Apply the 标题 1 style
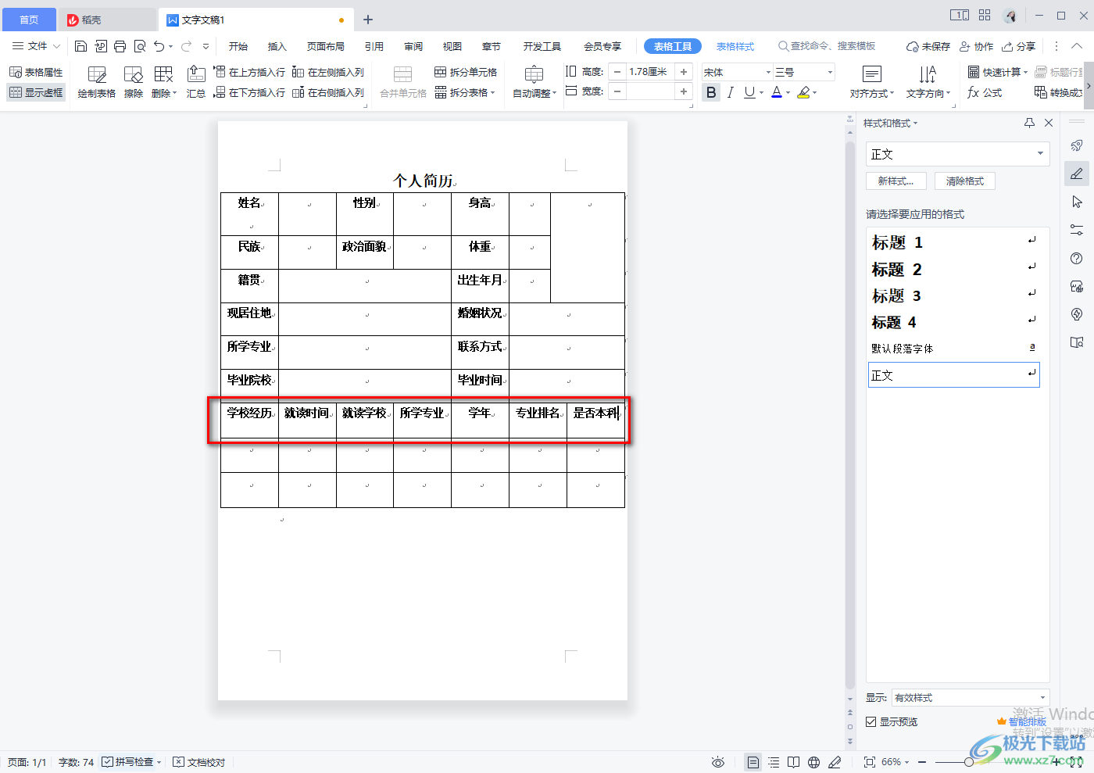 pyautogui.click(x=953, y=242)
